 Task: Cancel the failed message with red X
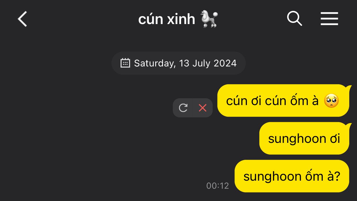pyautogui.click(x=203, y=108)
